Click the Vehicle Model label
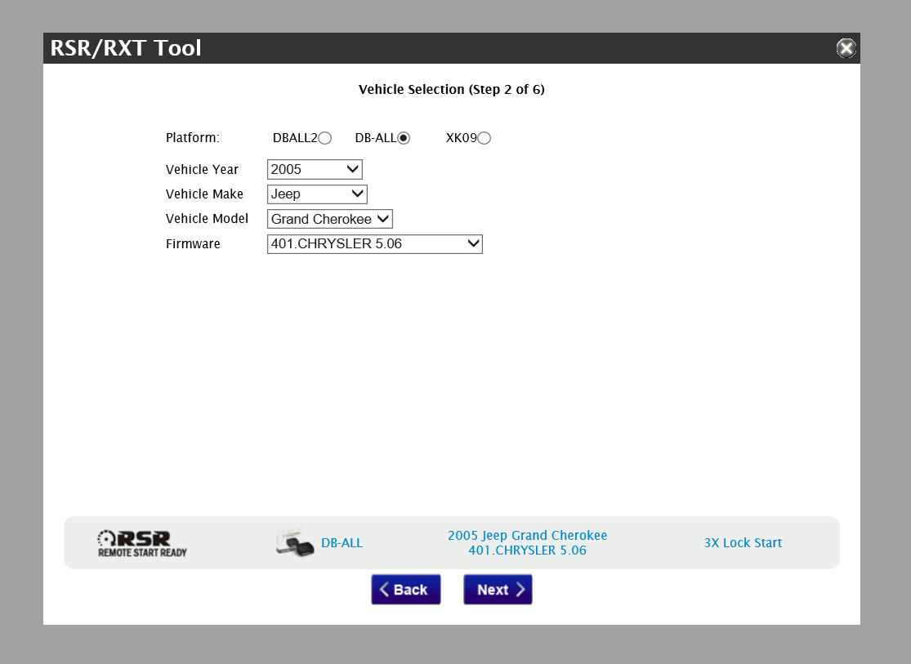Screen dimensions: 911x664 point(207,218)
